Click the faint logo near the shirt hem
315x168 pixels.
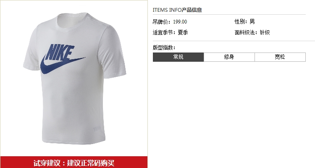[97, 129]
